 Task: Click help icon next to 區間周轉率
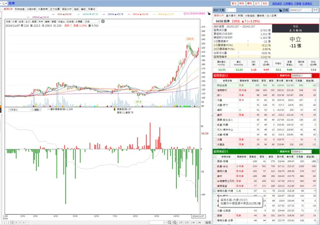click(x=238, y=57)
